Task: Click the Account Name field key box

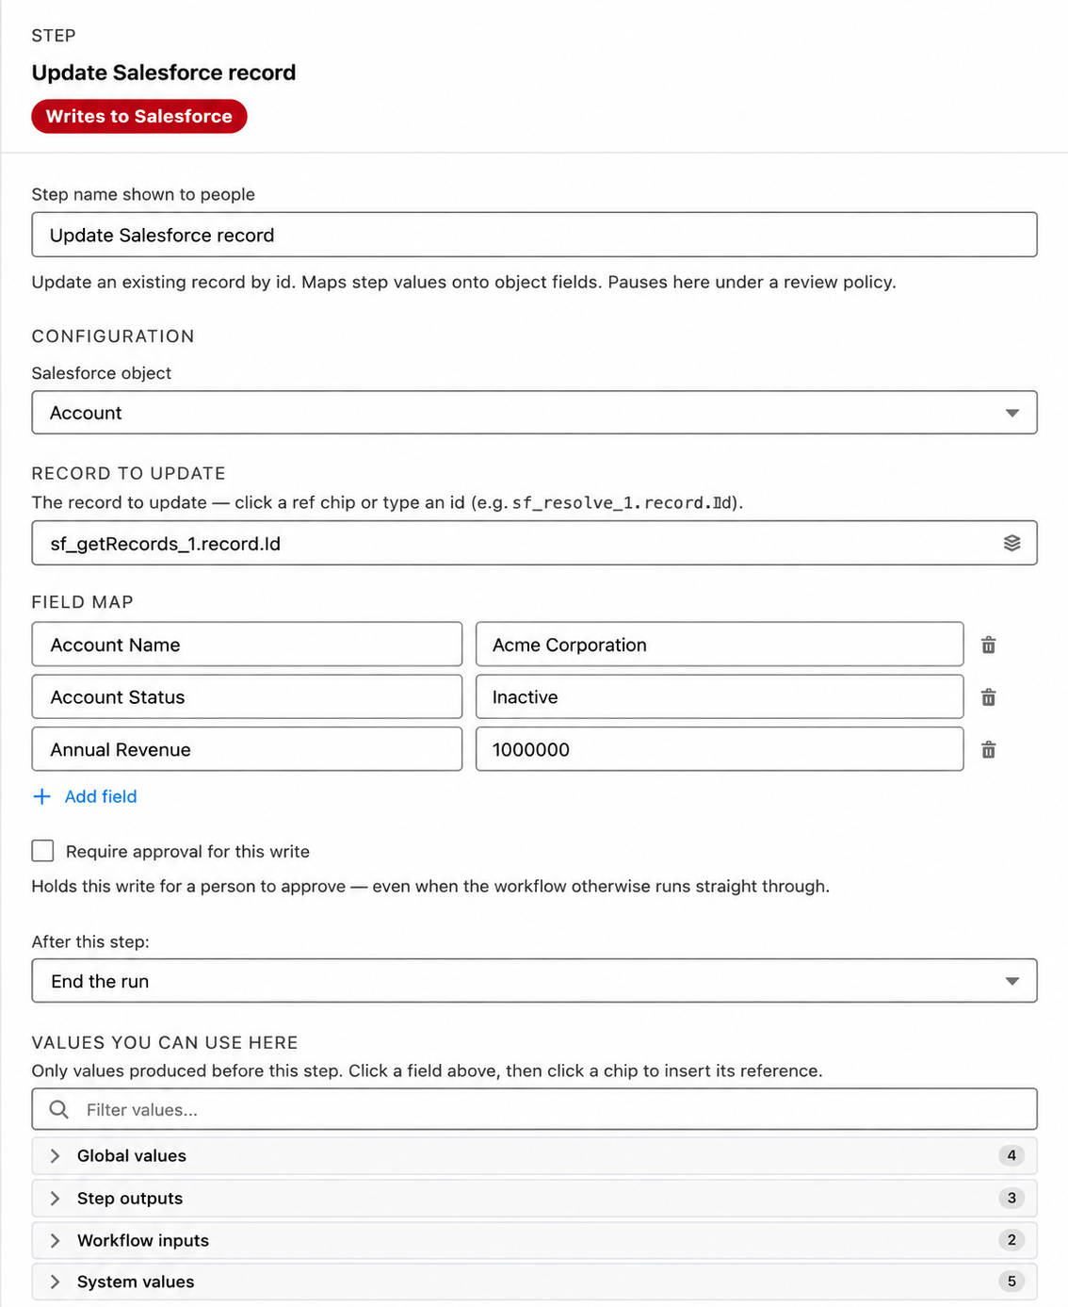Action: tap(247, 645)
